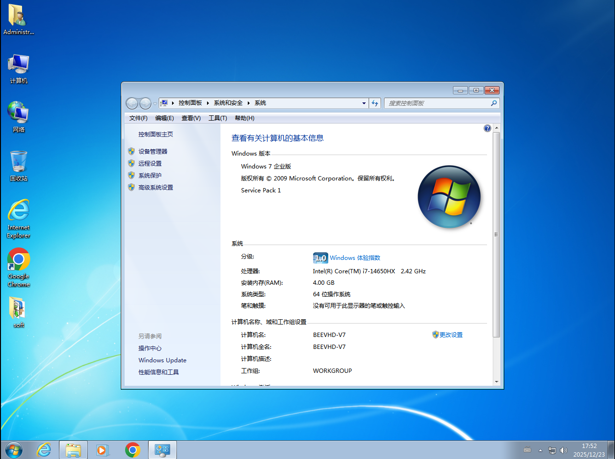This screenshot has width=615, height=459.
Task: Click the 更改设置 link
Action: point(451,335)
